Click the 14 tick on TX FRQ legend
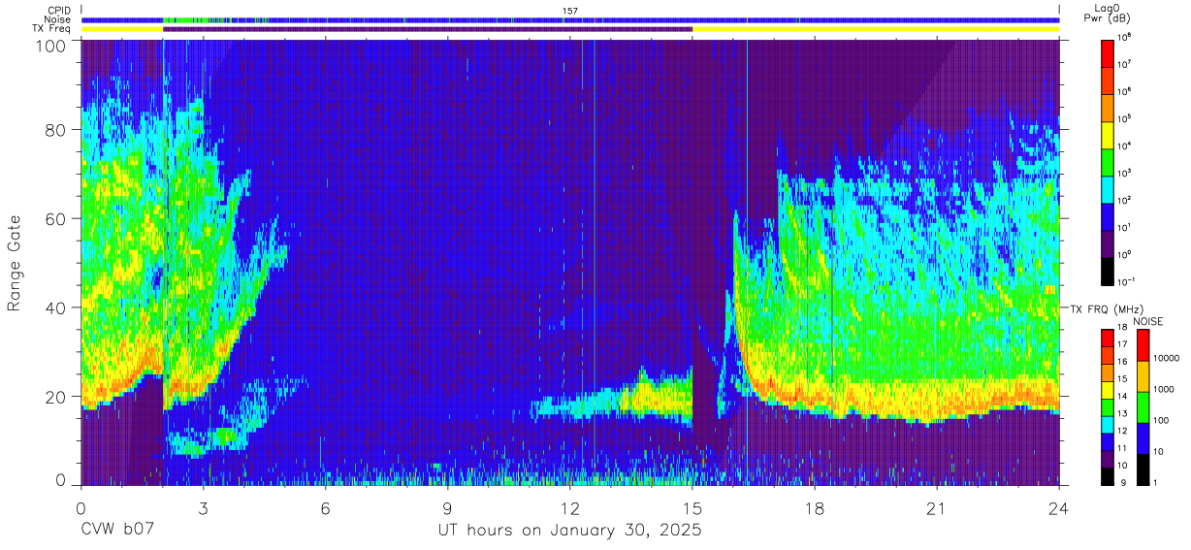This screenshot has width=1191, height=550. tap(1122, 396)
